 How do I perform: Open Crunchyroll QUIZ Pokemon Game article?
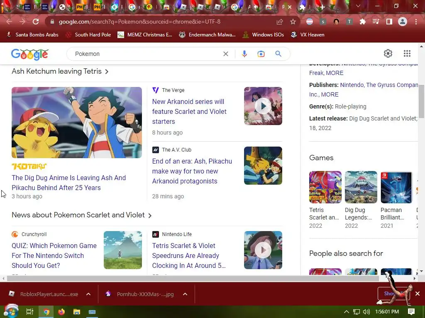click(x=54, y=255)
